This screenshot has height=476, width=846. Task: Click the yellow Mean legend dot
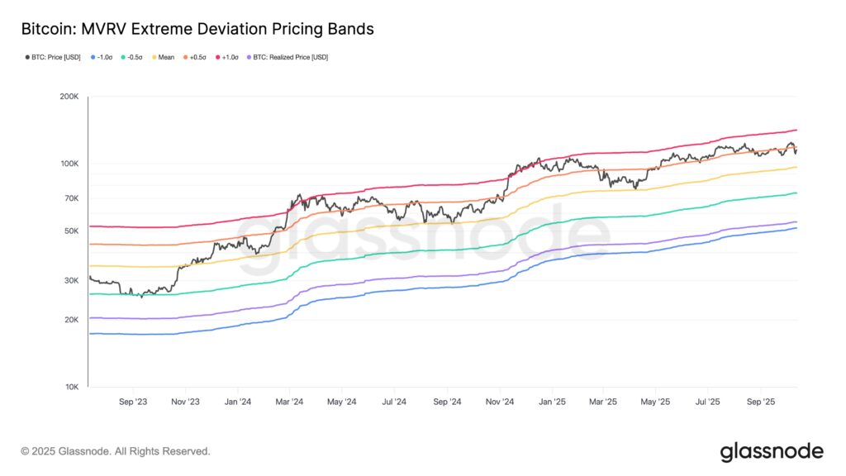click(x=154, y=57)
